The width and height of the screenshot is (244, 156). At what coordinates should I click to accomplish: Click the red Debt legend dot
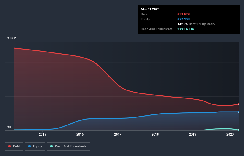(10, 146)
